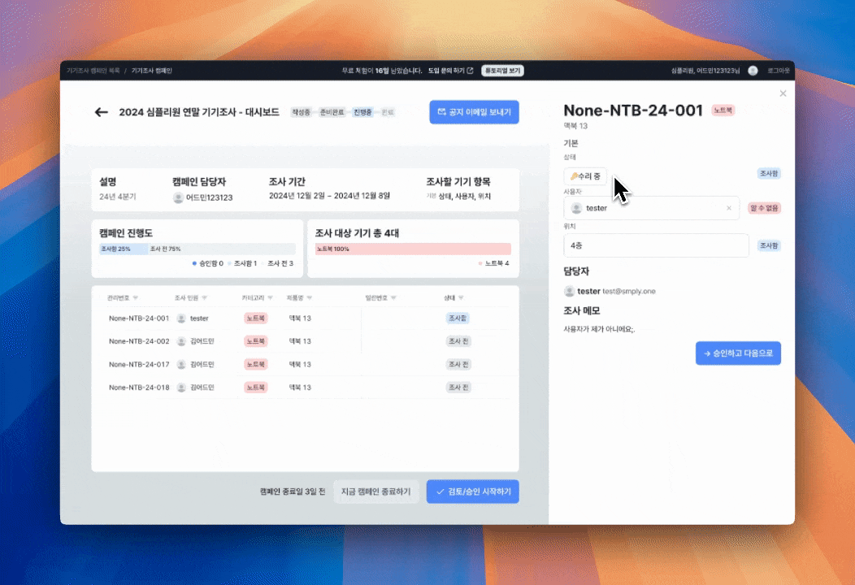Click 조사 전 badge for None-NTB-24-002
Viewport: 855px width, 585px height.
pos(458,341)
